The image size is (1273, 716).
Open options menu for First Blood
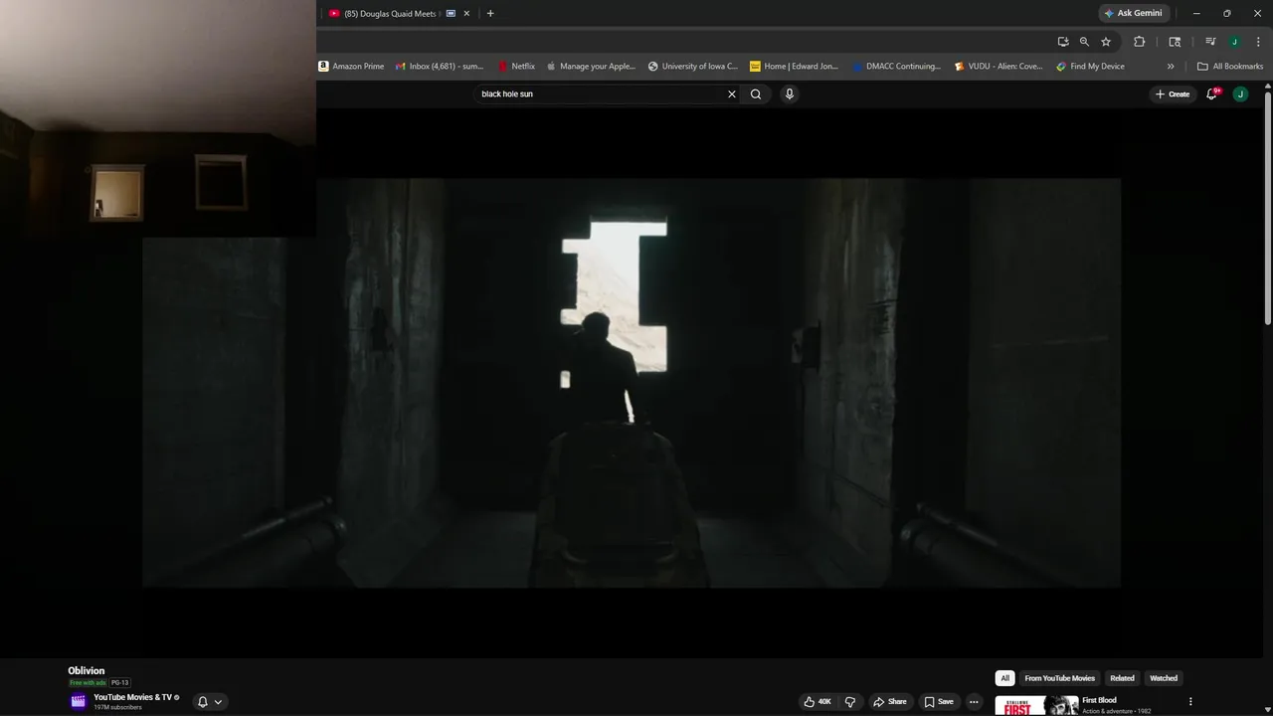[x=1190, y=702]
